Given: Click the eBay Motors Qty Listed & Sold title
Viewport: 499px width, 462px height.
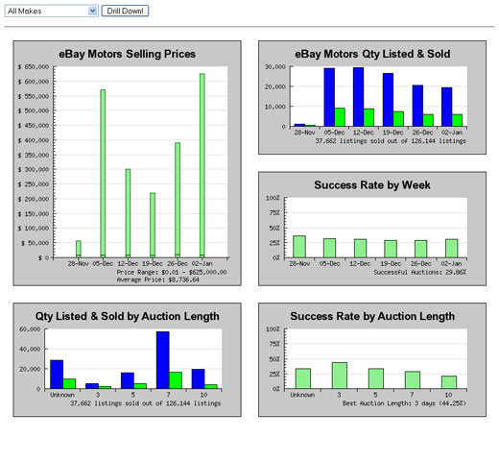Looking at the screenshot, I should (372, 54).
